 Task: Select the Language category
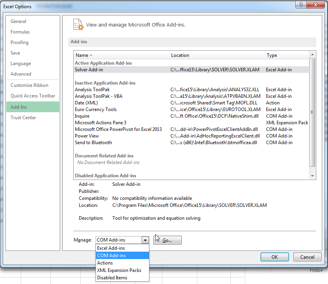click(x=33, y=64)
